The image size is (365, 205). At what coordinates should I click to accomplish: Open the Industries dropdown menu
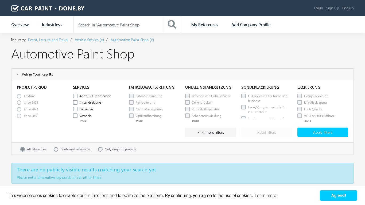click(52, 25)
